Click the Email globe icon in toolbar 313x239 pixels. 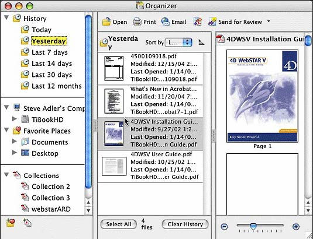point(166,22)
